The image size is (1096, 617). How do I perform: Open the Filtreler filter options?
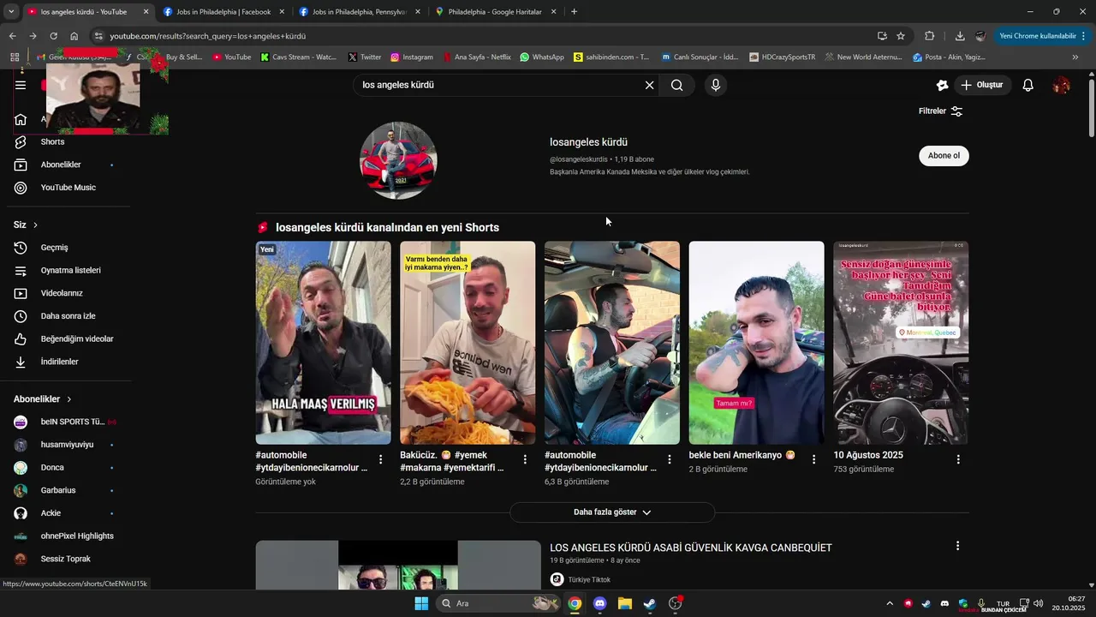click(x=940, y=111)
